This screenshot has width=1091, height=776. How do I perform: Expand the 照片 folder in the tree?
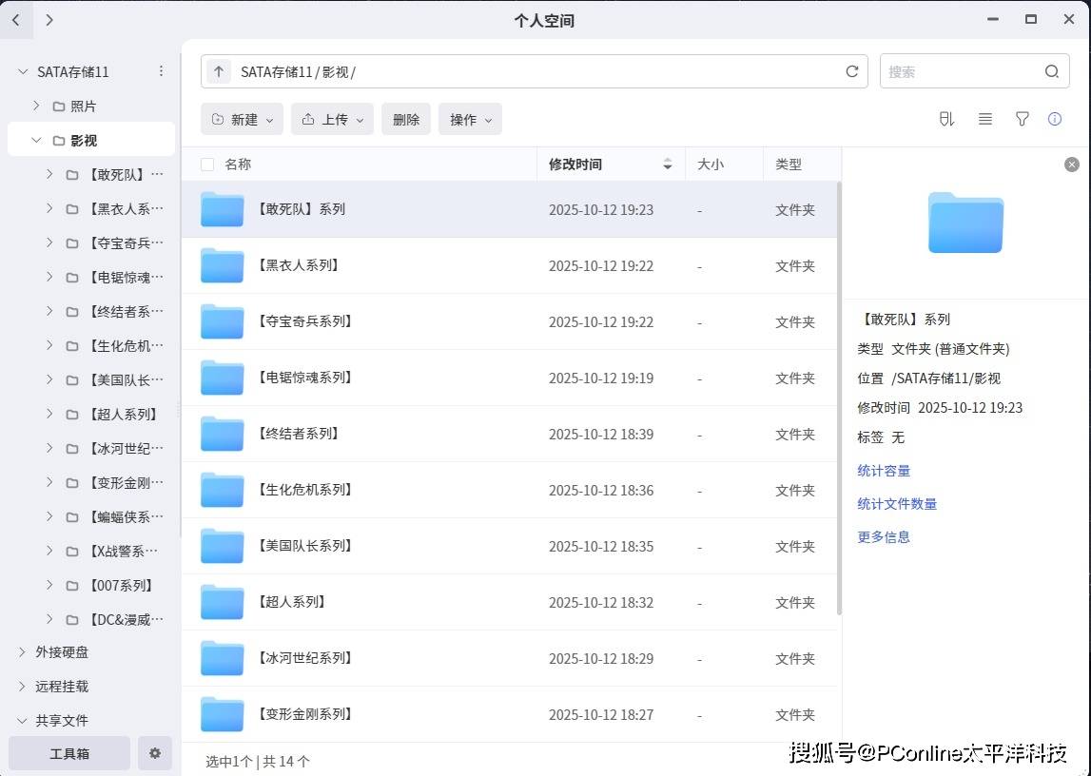[36, 106]
